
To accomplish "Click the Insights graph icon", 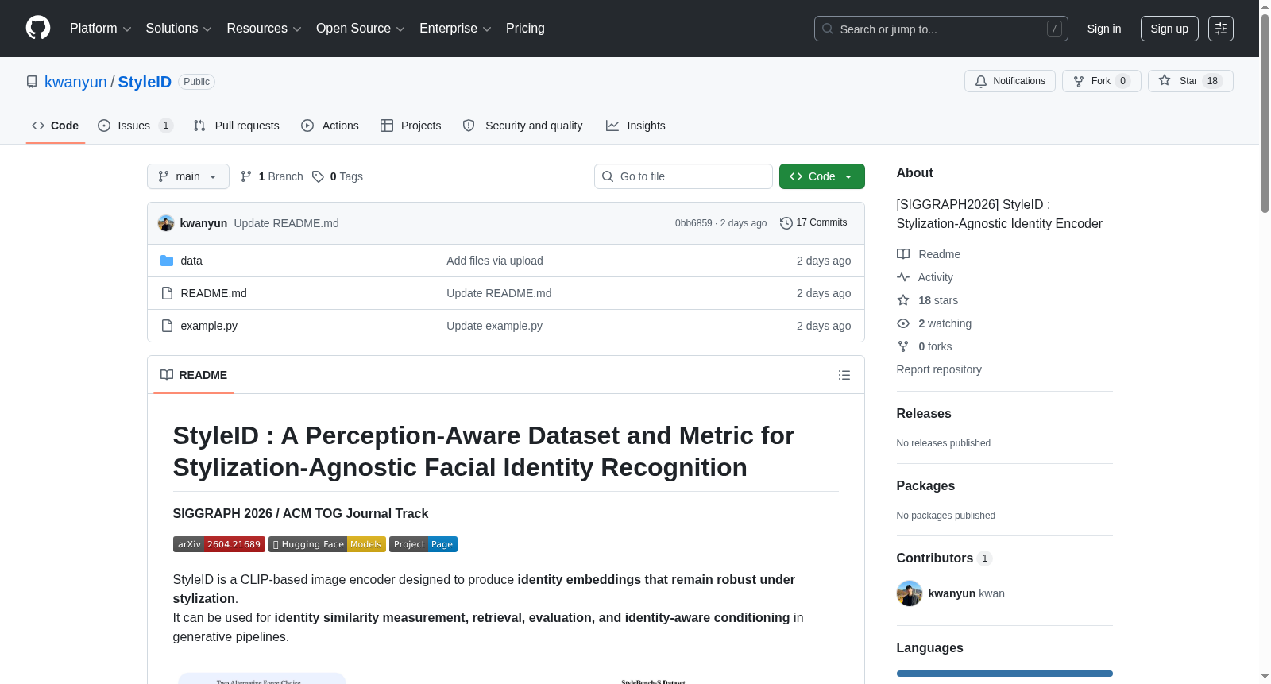I will click(x=612, y=126).
